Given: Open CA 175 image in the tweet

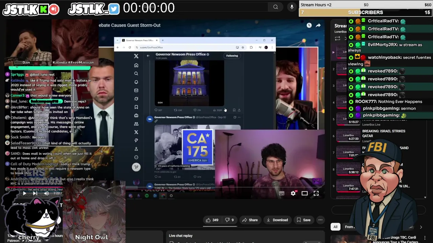Looking at the screenshot, I should (198, 147).
